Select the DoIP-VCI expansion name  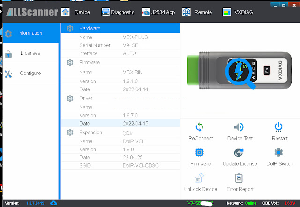[x=133, y=141]
